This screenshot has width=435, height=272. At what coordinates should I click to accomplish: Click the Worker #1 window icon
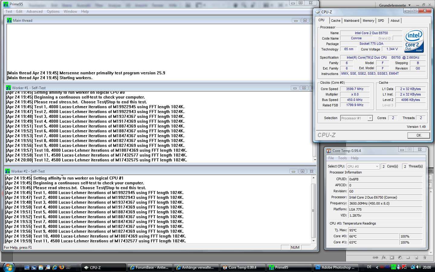coord(8,88)
